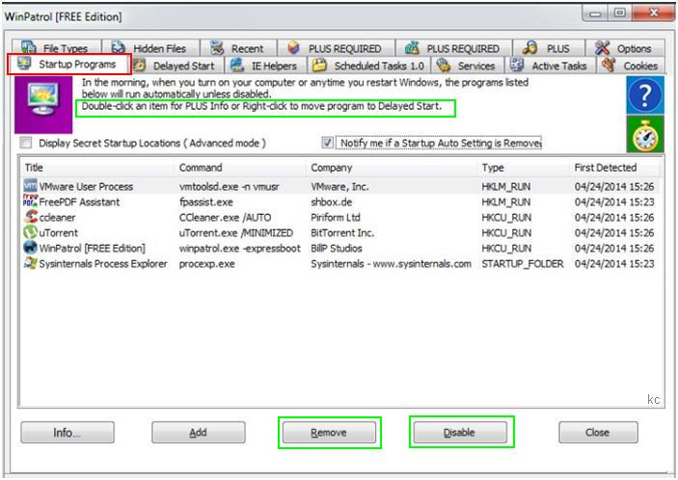Click the VMware User Process row icon

(30, 186)
